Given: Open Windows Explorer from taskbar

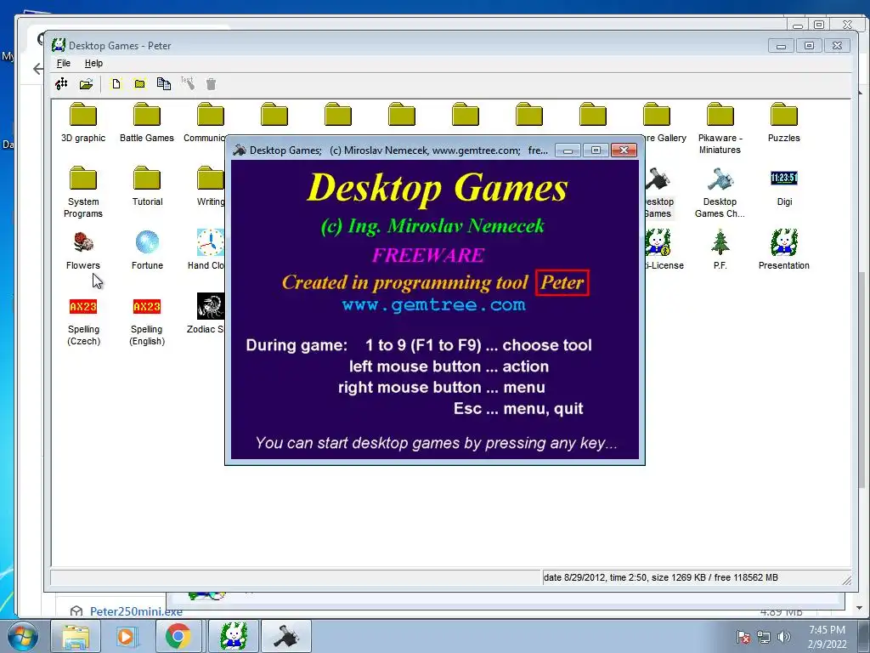Looking at the screenshot, I should [76, 636].
